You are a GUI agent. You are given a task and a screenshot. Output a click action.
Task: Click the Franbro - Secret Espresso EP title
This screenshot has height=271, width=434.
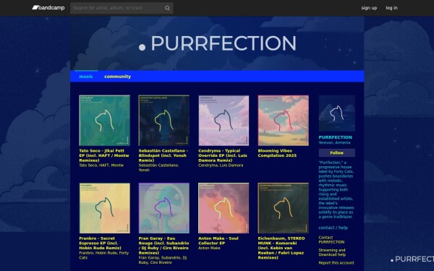click(101, 243)
